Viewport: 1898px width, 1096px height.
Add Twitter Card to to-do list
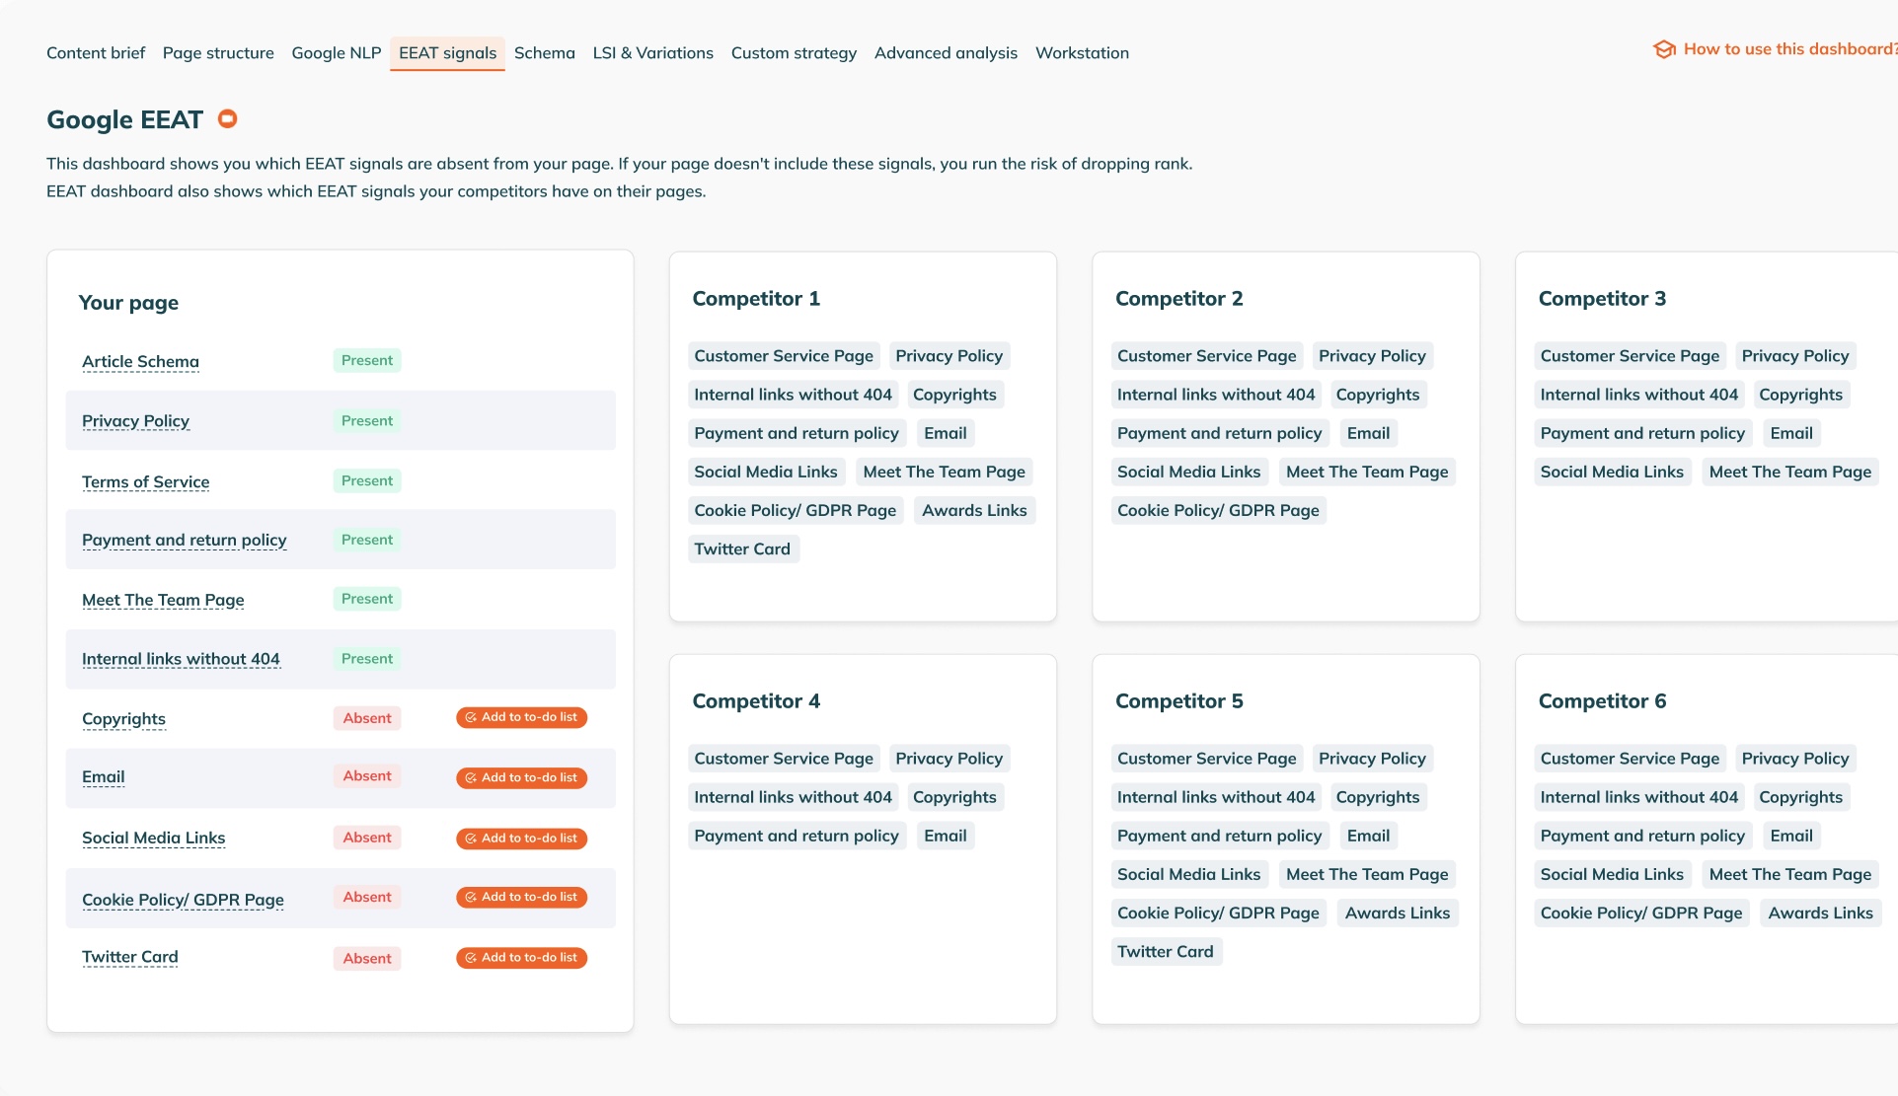coord(521,958)
